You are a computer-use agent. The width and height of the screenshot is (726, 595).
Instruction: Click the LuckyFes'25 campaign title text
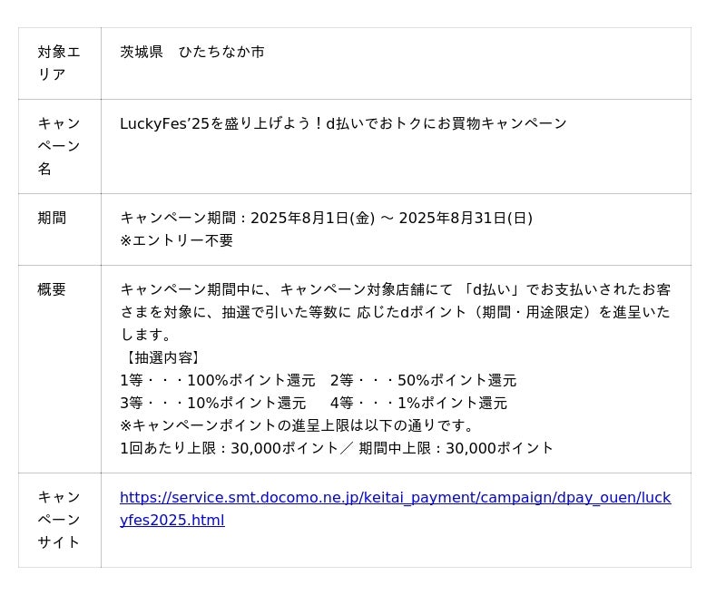click(x=343, y=123)
